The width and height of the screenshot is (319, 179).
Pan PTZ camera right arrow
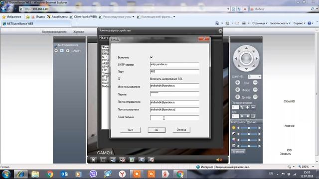[x=257, y=59]
